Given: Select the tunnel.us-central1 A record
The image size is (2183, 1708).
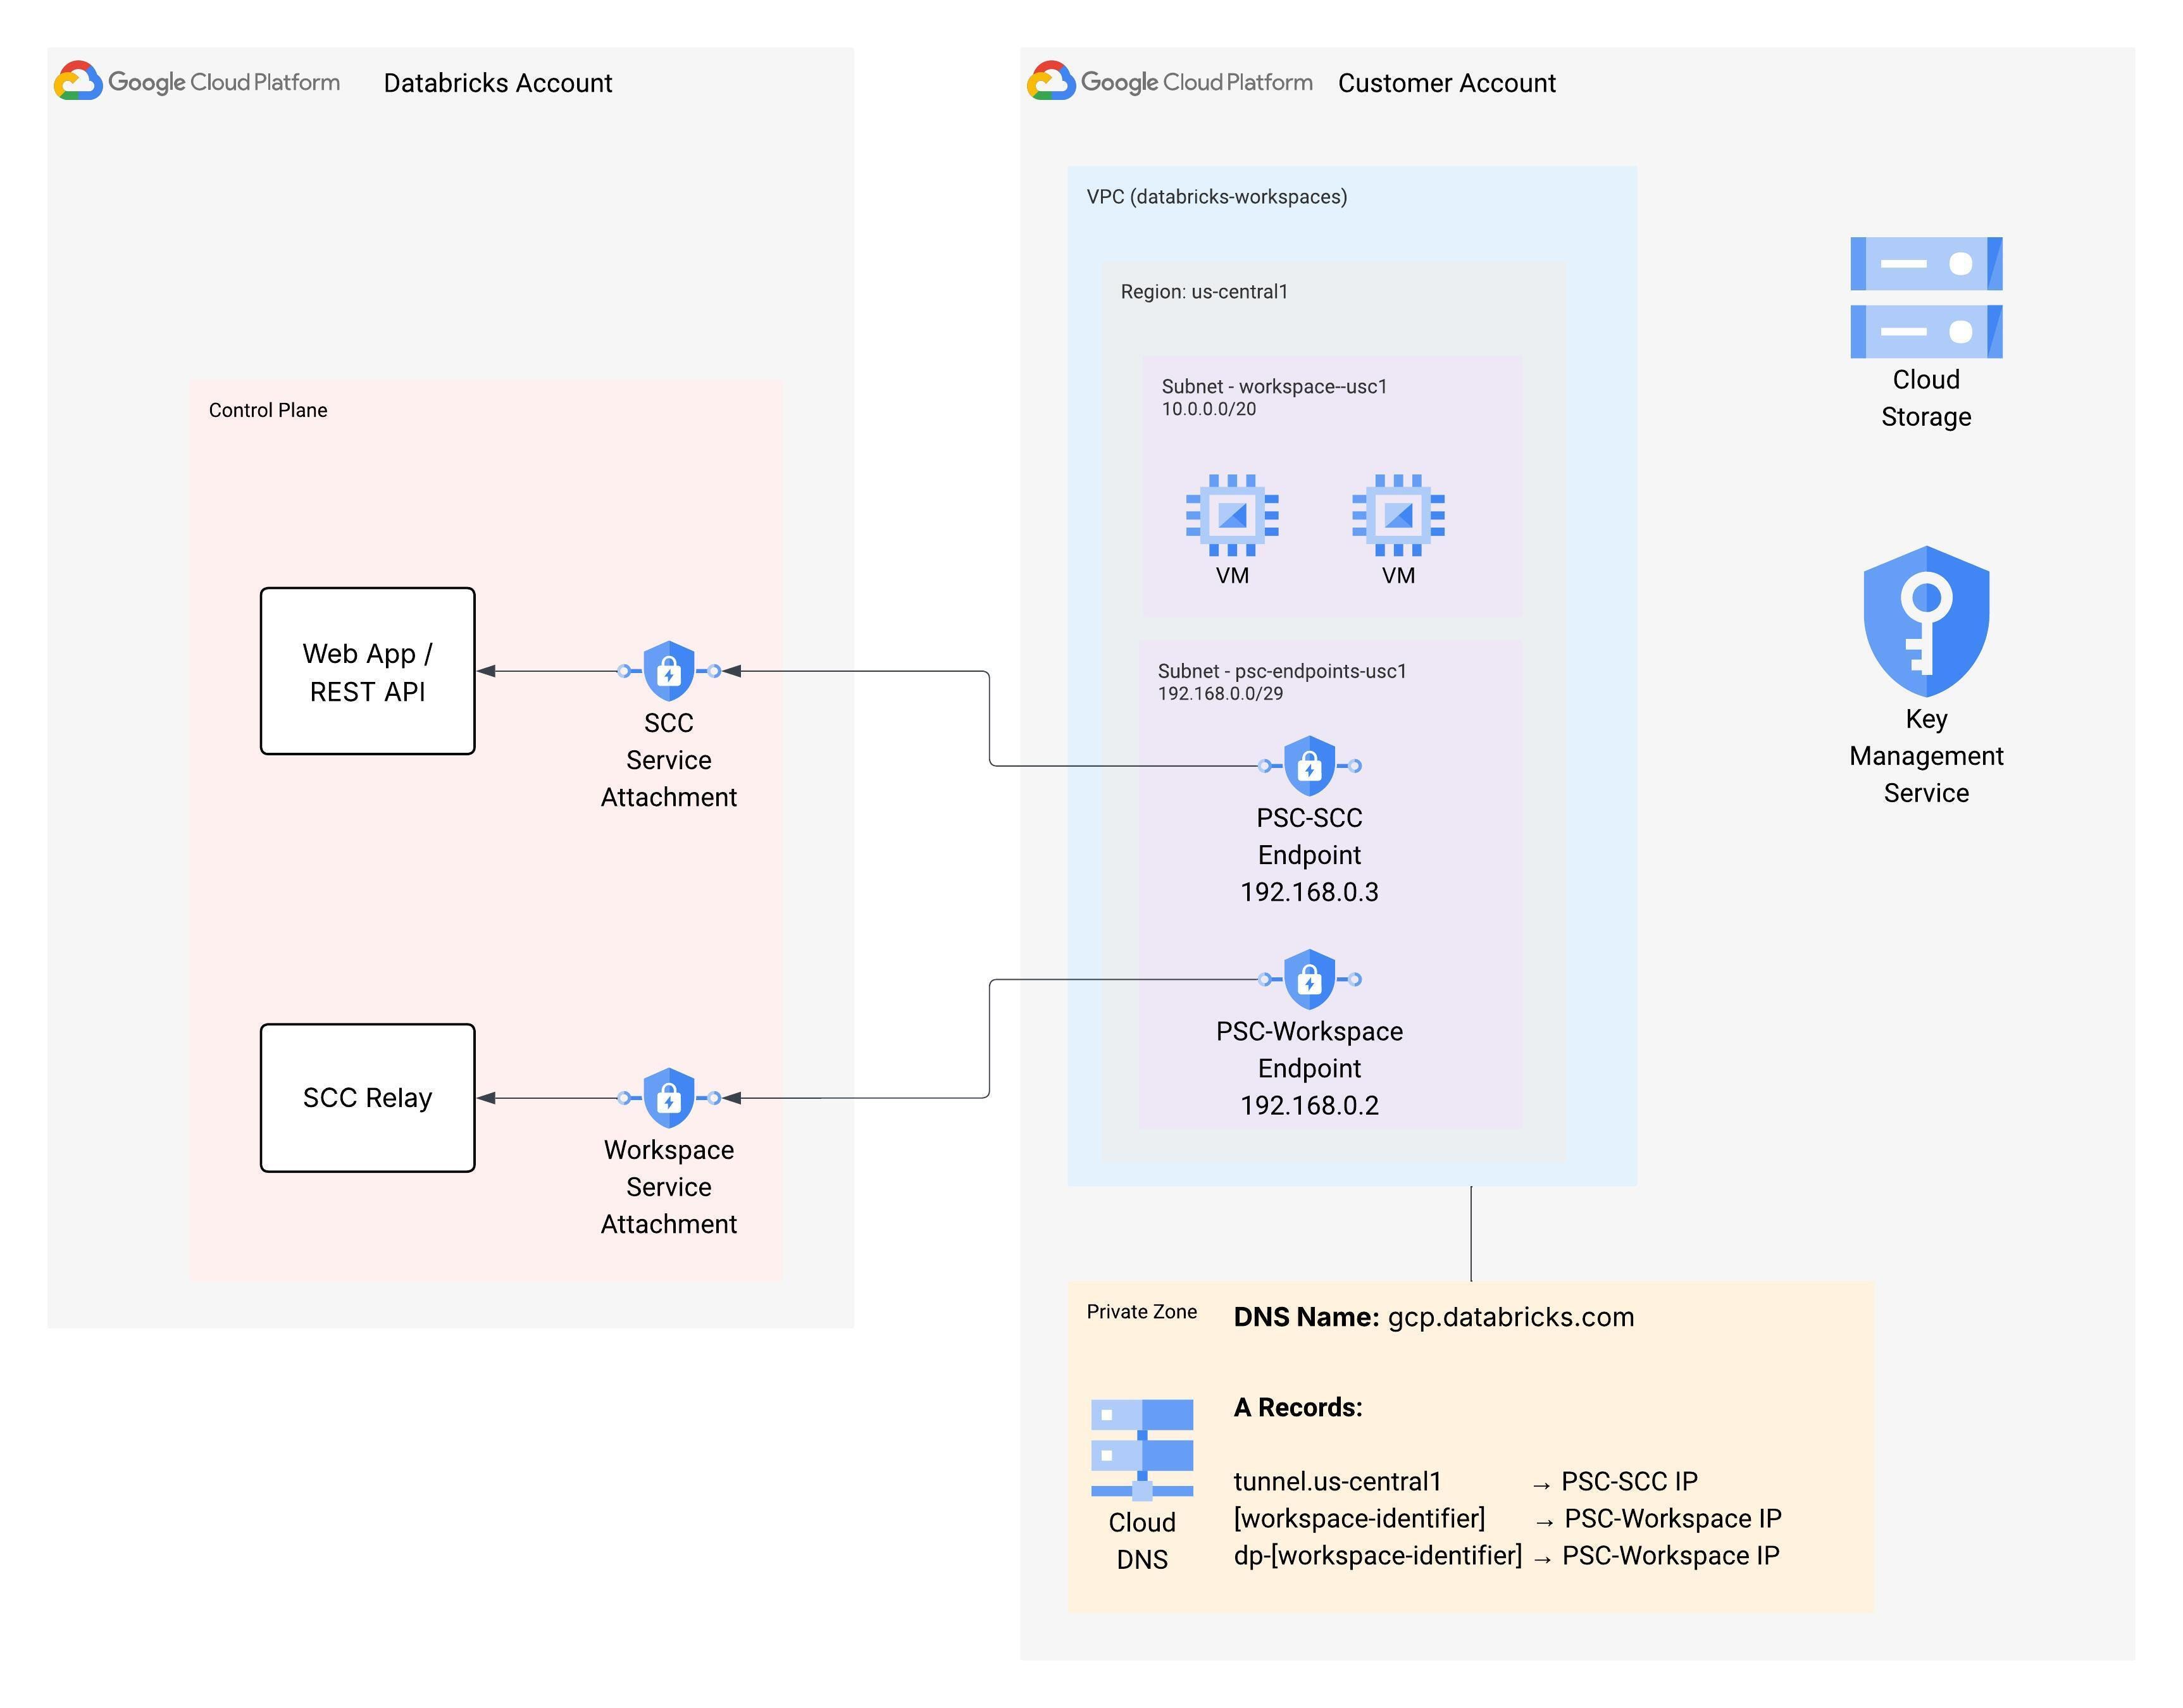Looking at the screenshot, I should pyautogui.click(x=1337, y=1481).
